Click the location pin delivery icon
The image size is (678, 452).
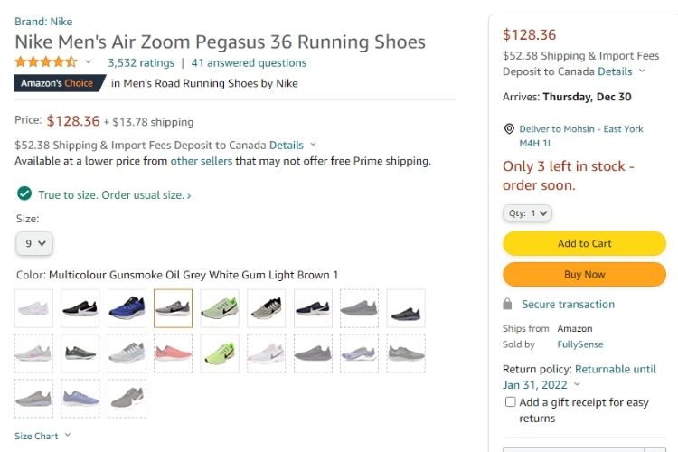(x=510, y=129)
